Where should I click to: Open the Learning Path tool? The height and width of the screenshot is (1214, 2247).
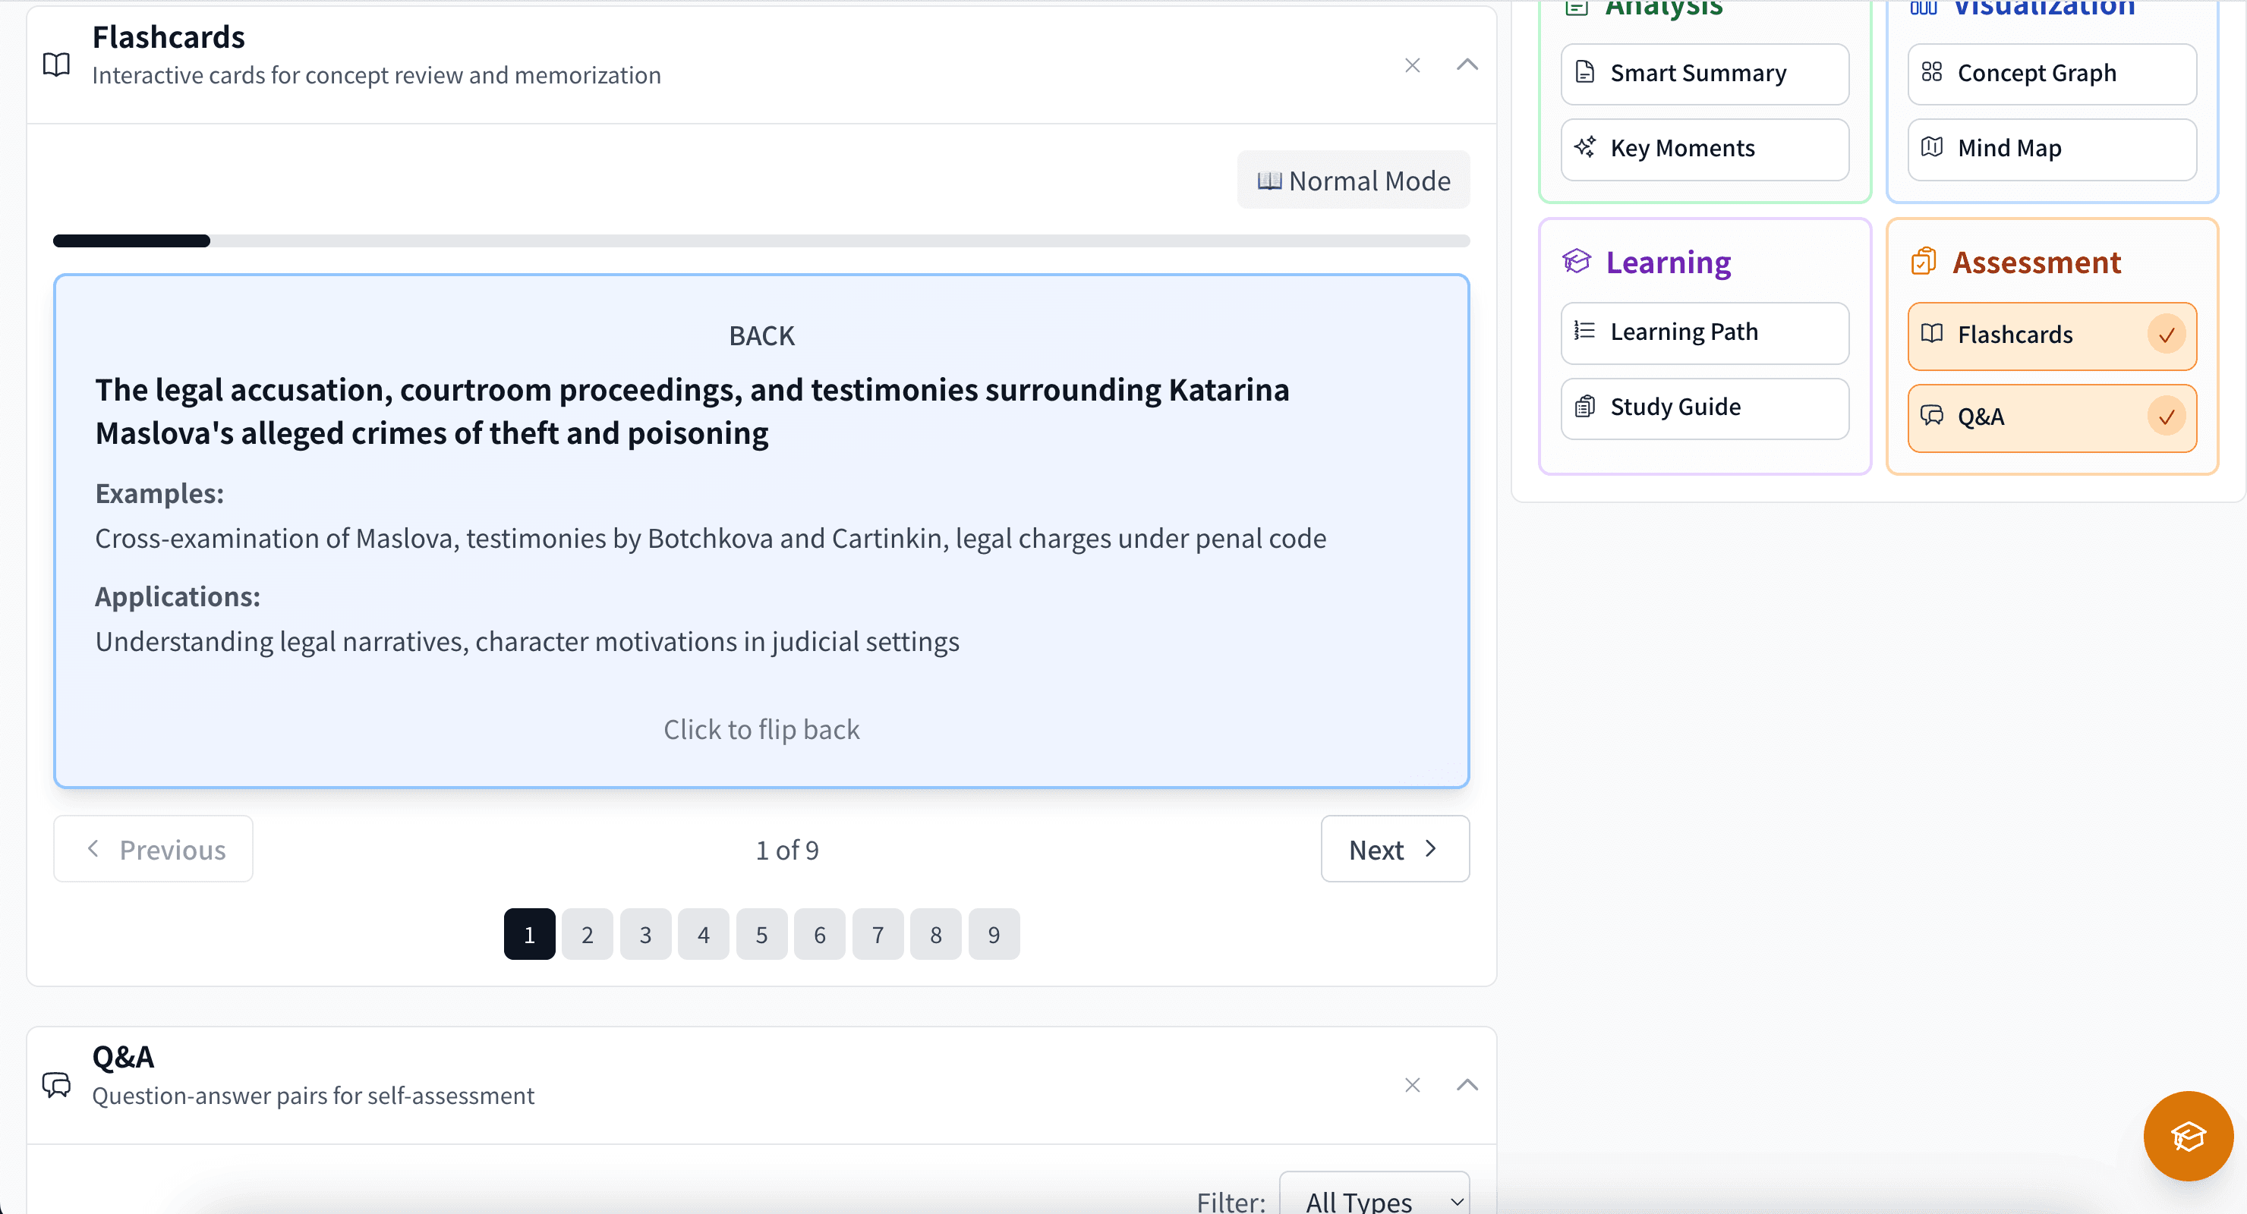[1703, 332]
